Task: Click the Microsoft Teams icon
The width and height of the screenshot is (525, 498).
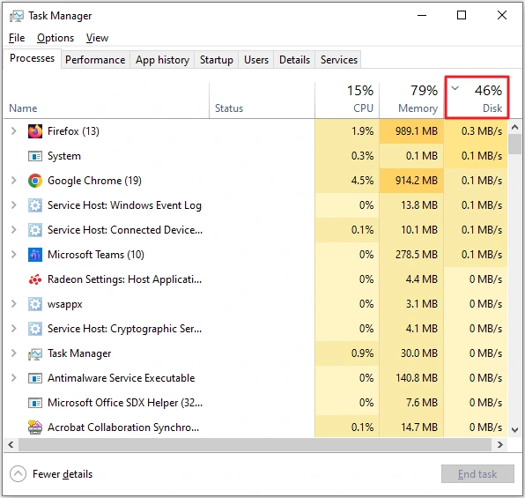Action: coord(35,255)
